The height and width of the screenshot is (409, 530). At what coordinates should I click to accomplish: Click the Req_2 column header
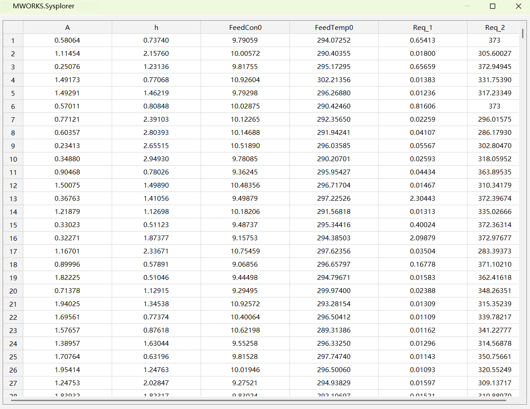(x=494, y=27)
